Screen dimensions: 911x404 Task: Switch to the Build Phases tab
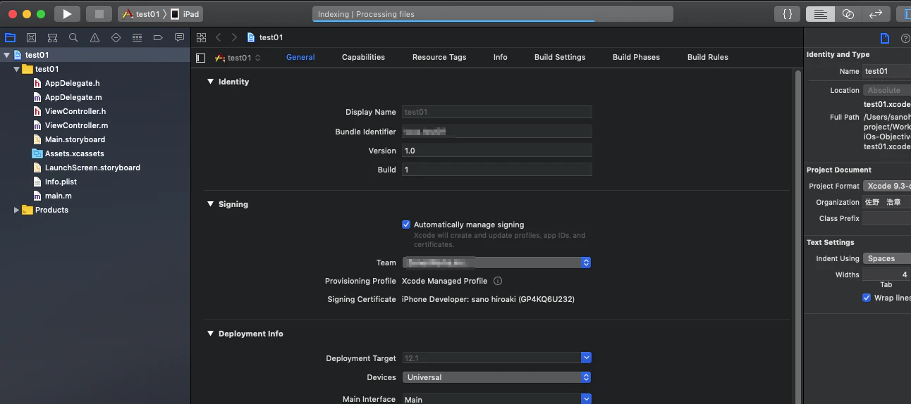636,57
